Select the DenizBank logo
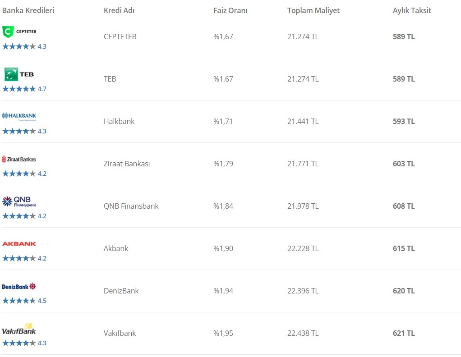 coord(19,287)
